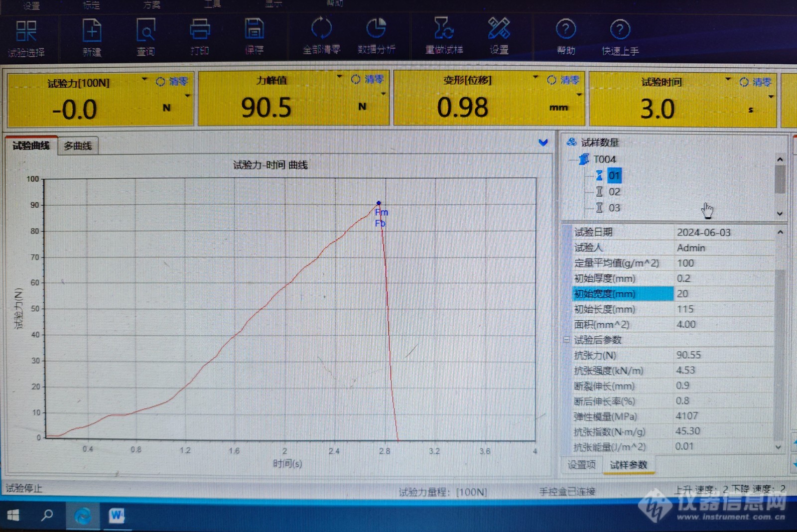Open Microsoft Edge from taskbar
Image resolution: width=797 pixels, height=532 pixels.
83,516
